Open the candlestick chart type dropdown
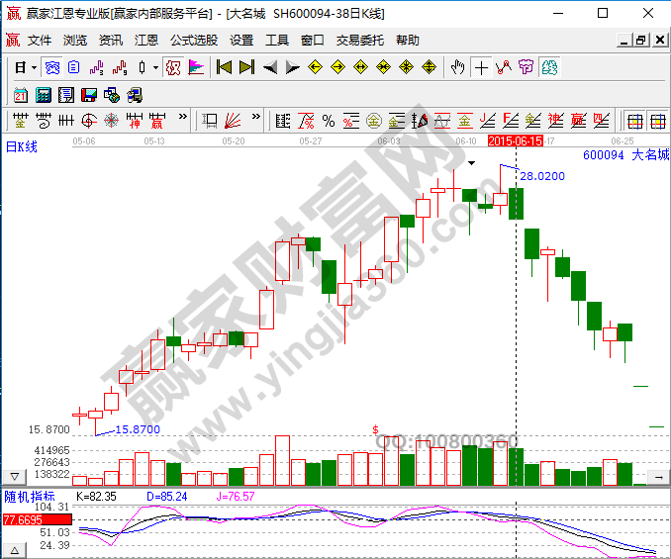This screenshot has height=559, width=671. tap(155, 67)
